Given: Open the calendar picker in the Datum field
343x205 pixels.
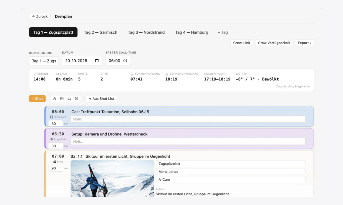Looking at the screenshot, I should (97, 61).
